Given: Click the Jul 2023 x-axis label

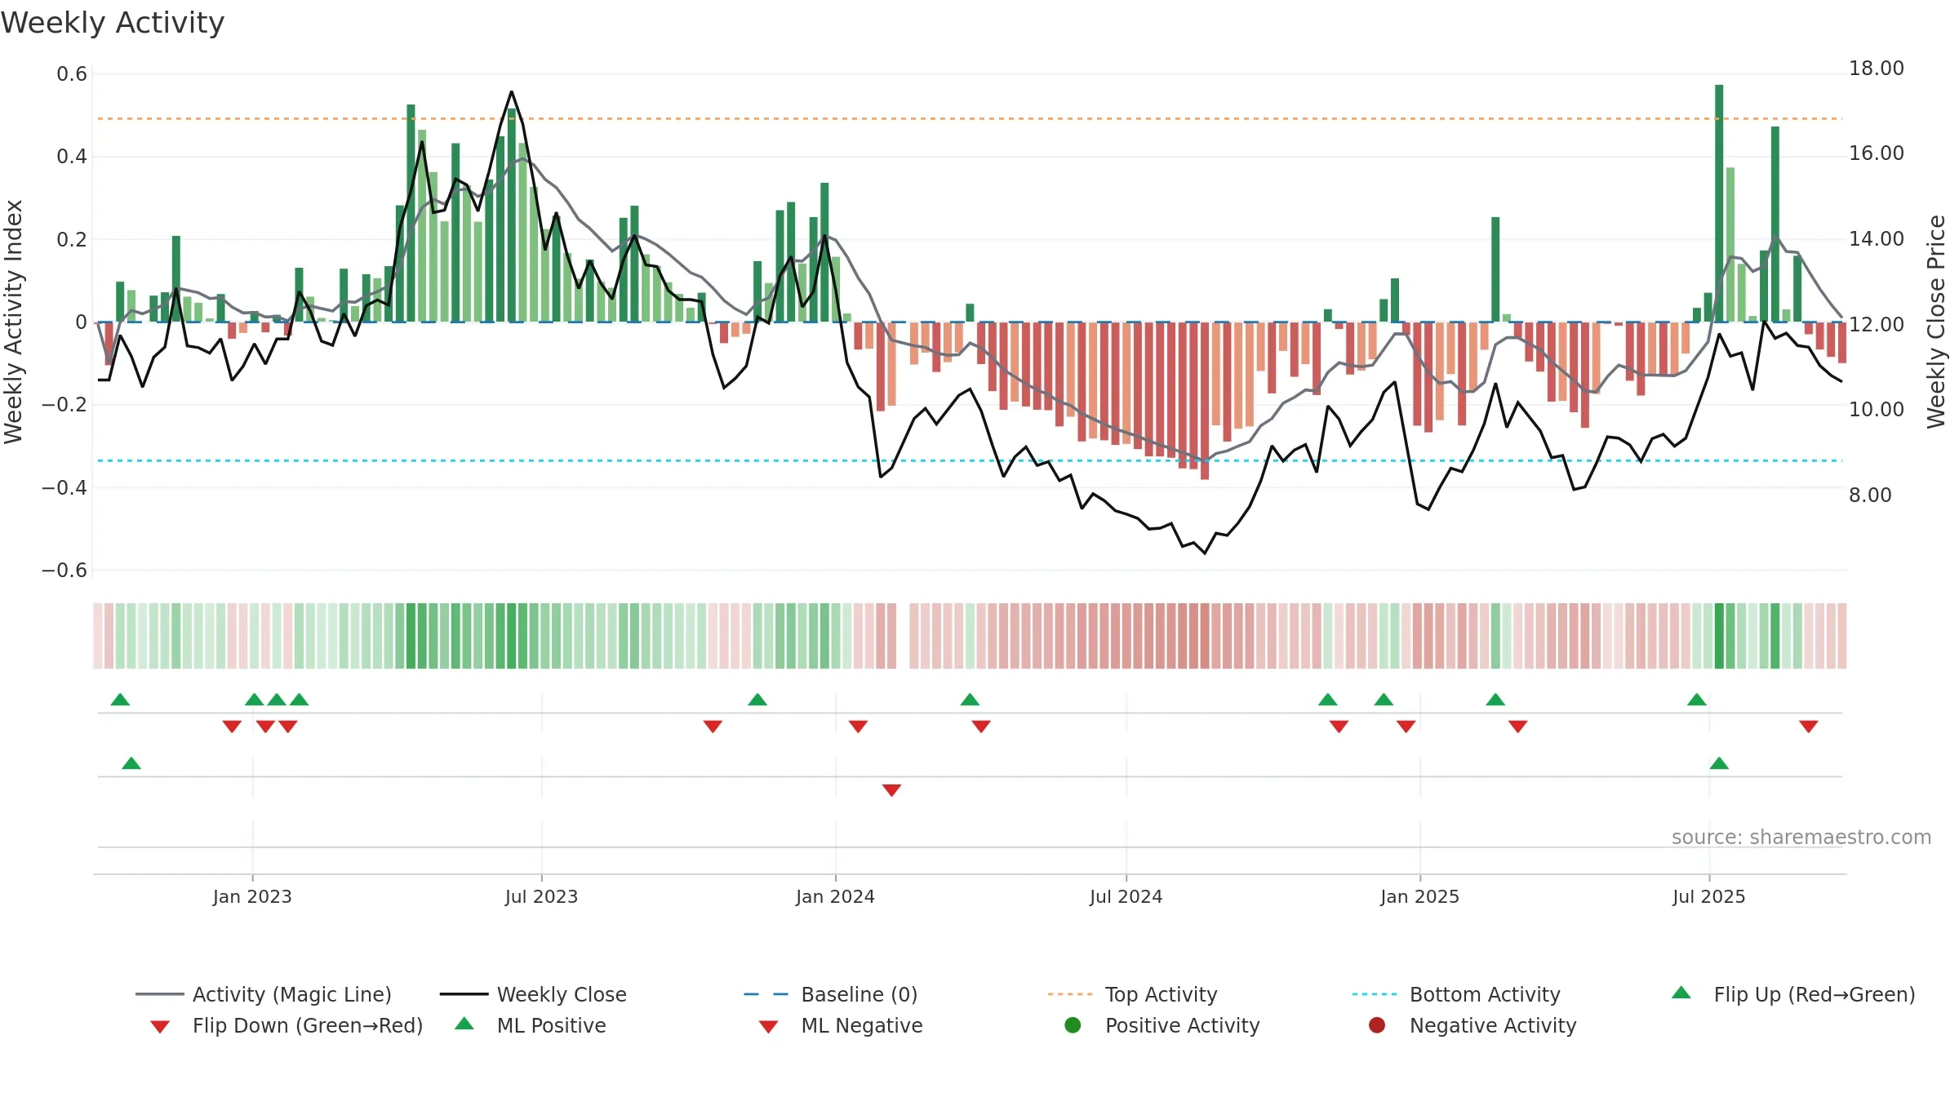Looking at the screenshot, I should coord(541,896).
